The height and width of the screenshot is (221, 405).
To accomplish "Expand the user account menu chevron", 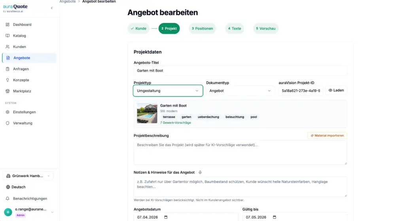I will tap(53, 212).
